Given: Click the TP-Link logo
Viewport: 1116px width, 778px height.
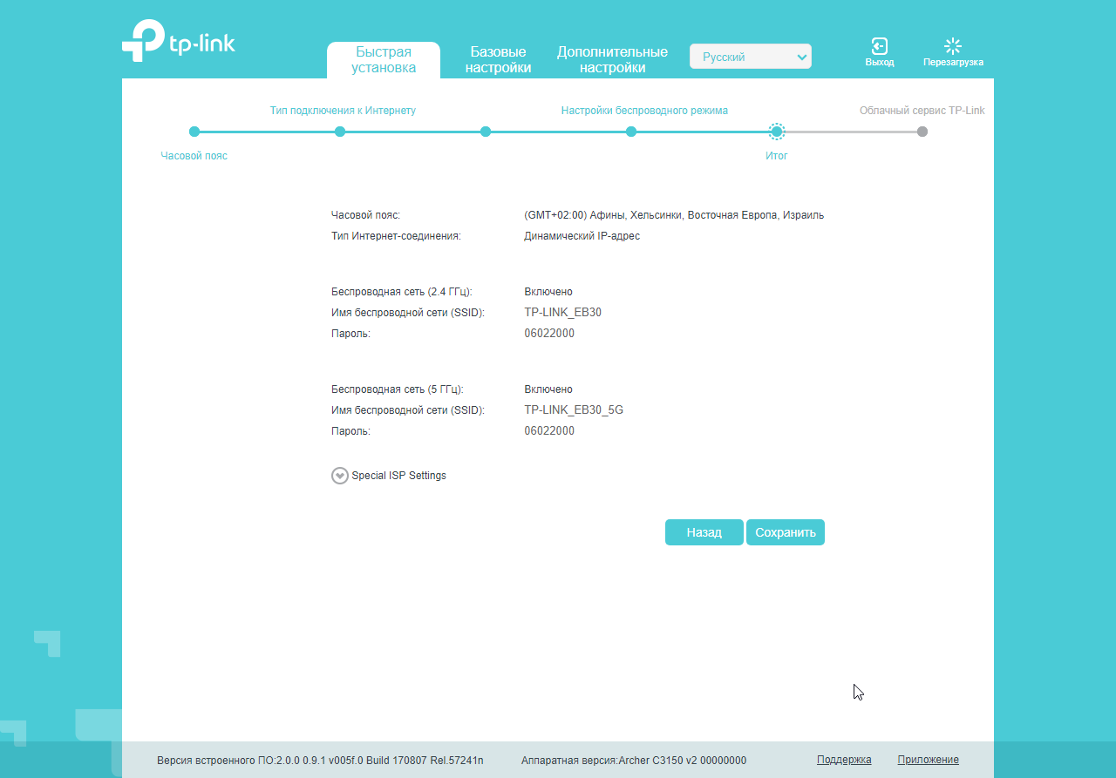Looking at the screenshot, I should [179, 40].
